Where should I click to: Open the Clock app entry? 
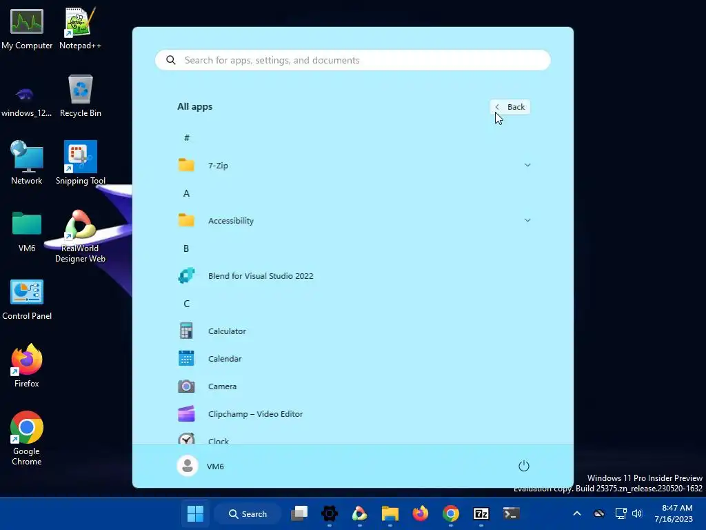pos(354,438)
